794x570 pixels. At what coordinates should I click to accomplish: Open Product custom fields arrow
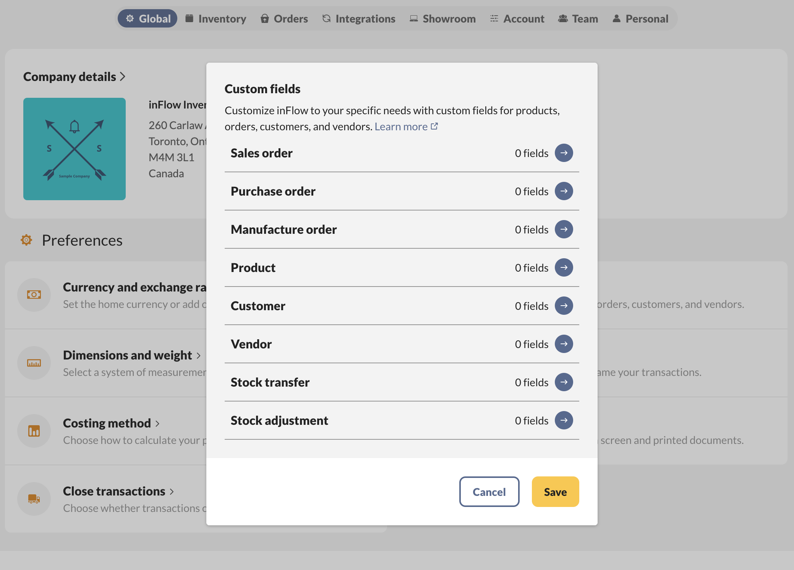564,267
